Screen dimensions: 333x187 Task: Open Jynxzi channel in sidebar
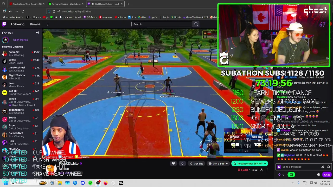click(21, 61)
